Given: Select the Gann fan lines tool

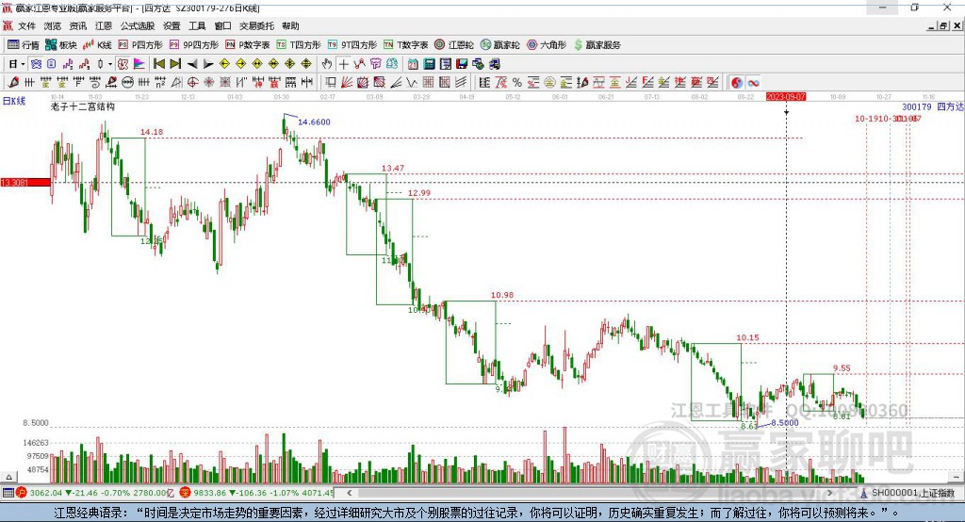Looking at the screenshot, I should point(347,82).
